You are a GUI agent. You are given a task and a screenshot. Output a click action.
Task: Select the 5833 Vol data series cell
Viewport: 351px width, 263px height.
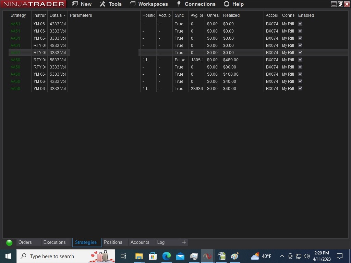(58, 60)
